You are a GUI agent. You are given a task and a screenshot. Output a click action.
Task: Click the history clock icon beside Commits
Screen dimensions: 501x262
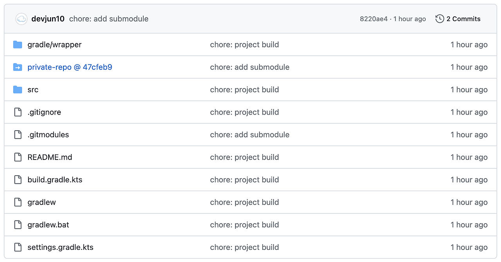[x=440, y=19]
